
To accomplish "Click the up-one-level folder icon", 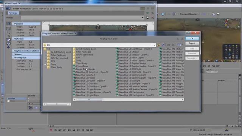I will 159,45.
